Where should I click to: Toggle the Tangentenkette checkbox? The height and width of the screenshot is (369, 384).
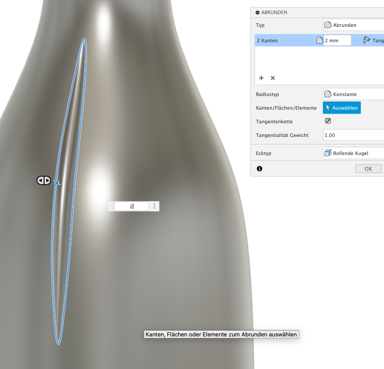coord(328,121)
